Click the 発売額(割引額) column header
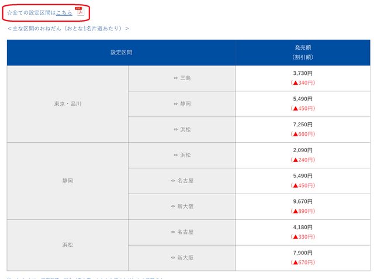Image resolution: width=374 pixels, height=279 pixels. [303, 53]
